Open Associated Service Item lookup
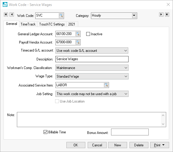The width and height of the screenshot is (173, 152). pyautogui.click(x=106, y=85)
